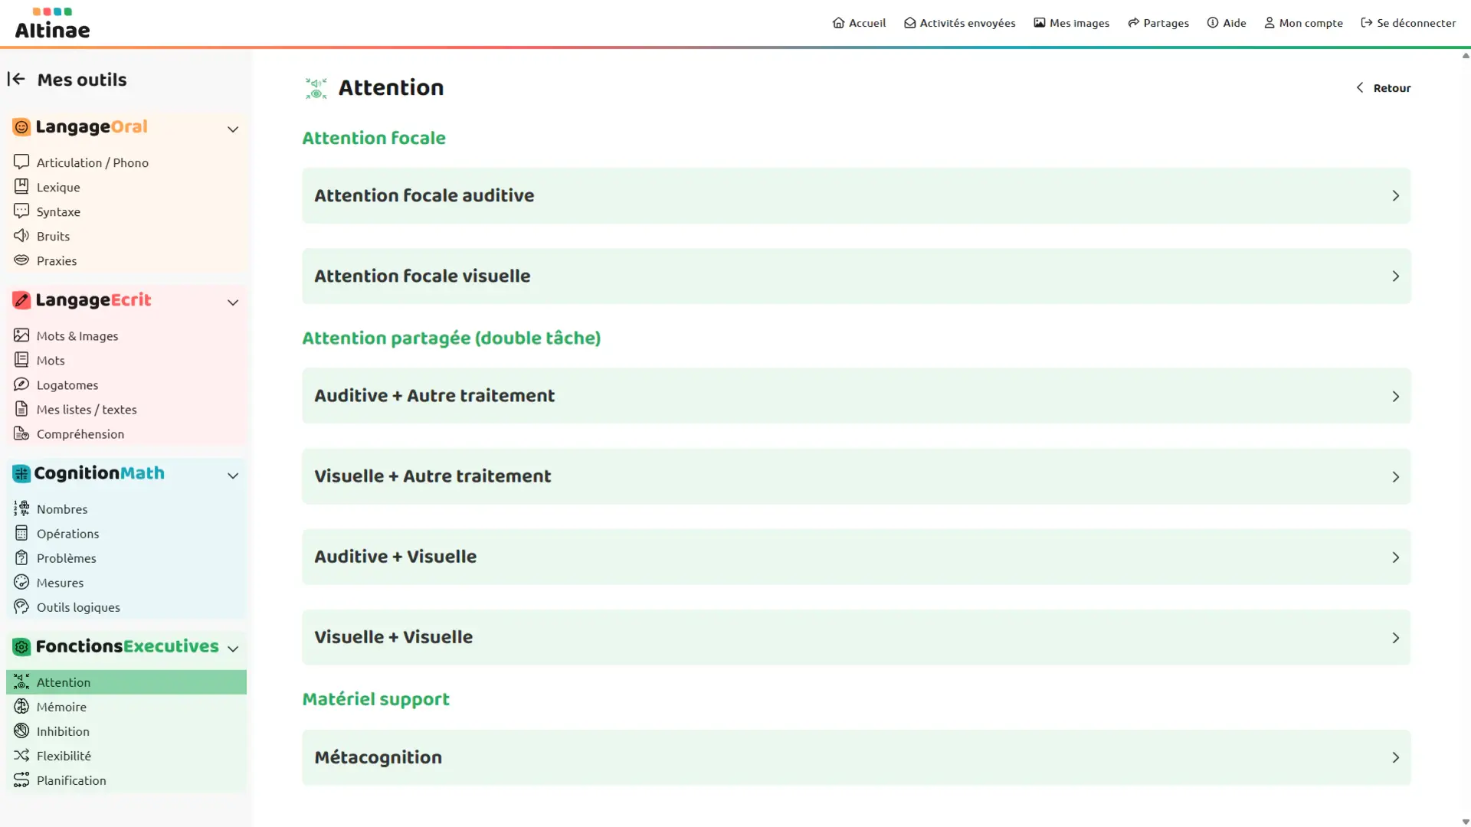Click the Planification icon in sidebar
Viewport: 1471px width, 827px height.
pyautogui.click(x=21, y=780)
